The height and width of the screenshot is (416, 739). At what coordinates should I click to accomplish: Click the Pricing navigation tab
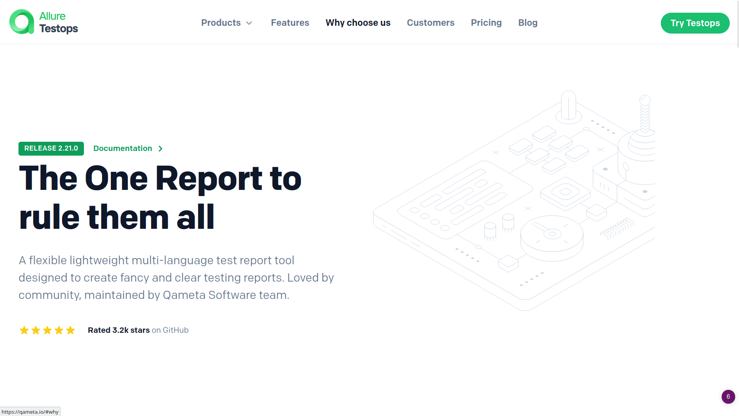(486, 22)
